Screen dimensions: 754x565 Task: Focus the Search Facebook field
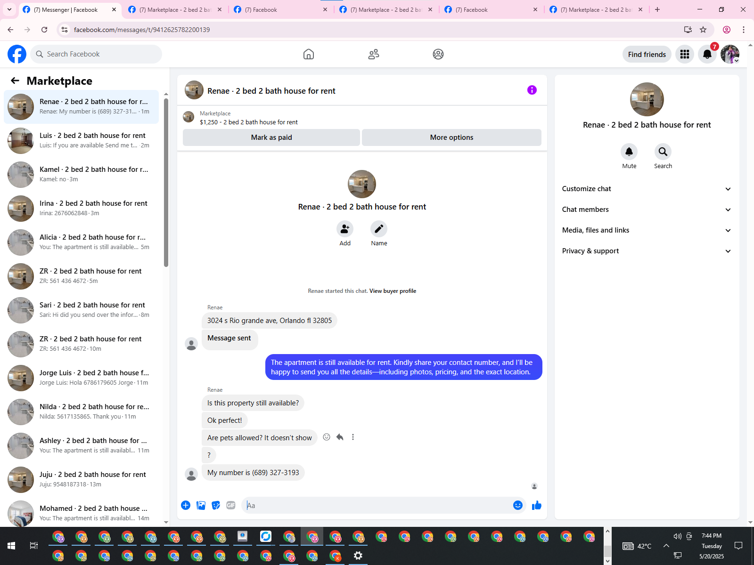click(96, 54)
